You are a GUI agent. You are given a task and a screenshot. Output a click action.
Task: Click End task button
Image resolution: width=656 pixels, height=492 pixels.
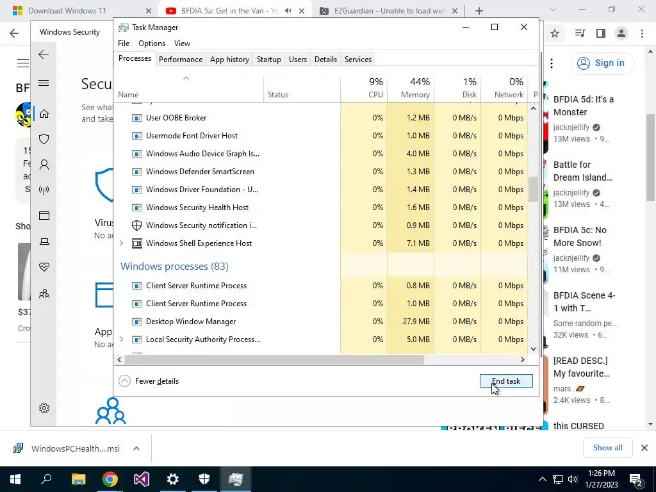506,381
